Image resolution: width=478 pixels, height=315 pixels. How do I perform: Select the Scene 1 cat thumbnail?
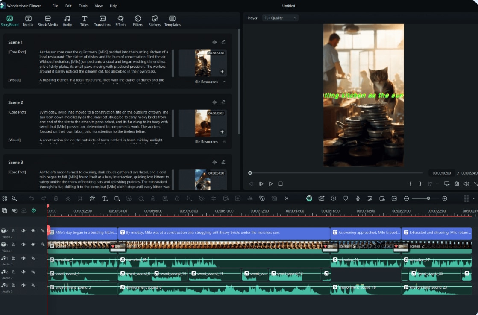point(203,63)
